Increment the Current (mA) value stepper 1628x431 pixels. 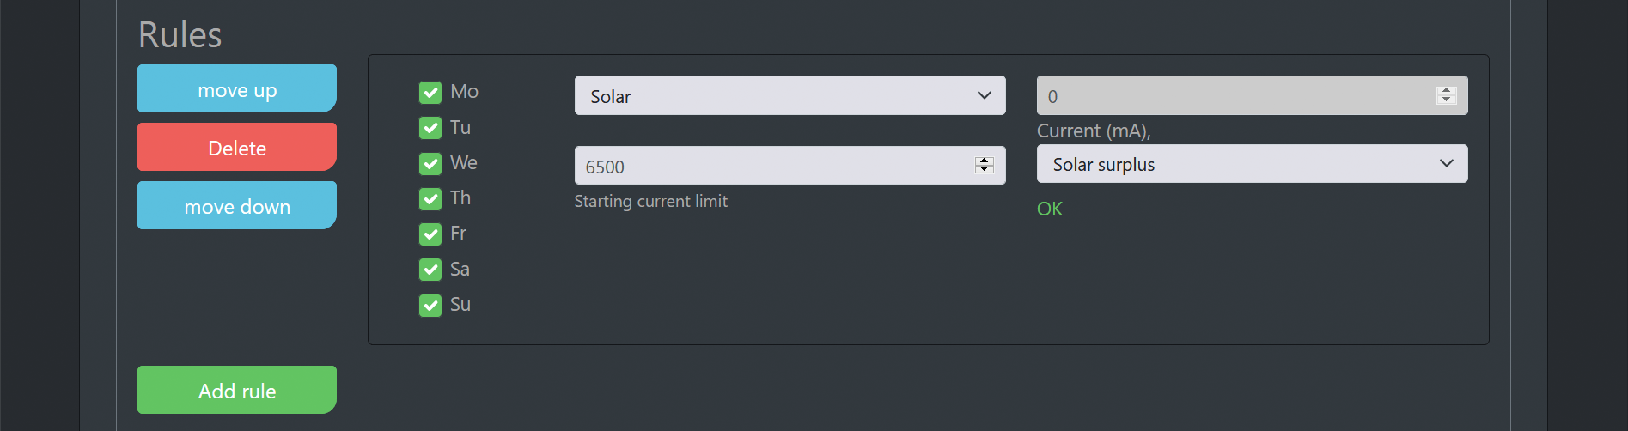coord(1446,91)
